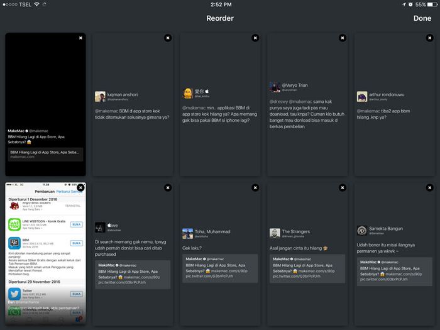Screen dimensions: 440x330
Task: Tap 'Diperbarui 29 November 2016' heading
Action: 34,282
